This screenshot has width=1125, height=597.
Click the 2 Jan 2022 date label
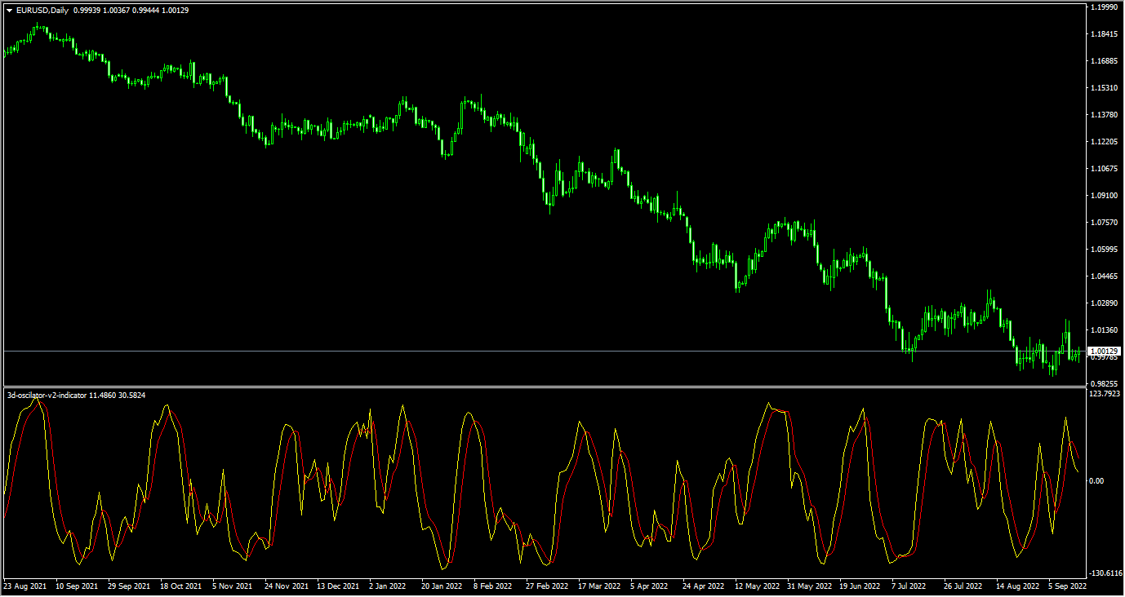pyautogui.click(x=387, y=586)
